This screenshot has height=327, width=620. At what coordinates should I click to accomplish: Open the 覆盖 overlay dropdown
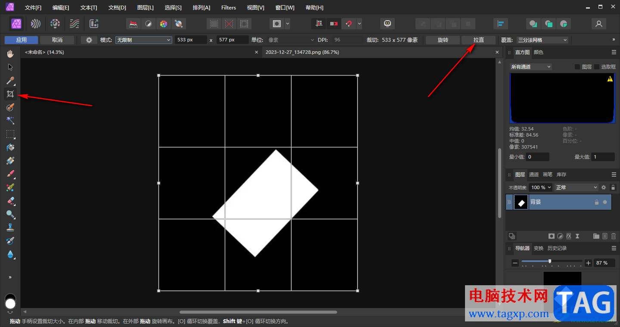coord(542,40)
